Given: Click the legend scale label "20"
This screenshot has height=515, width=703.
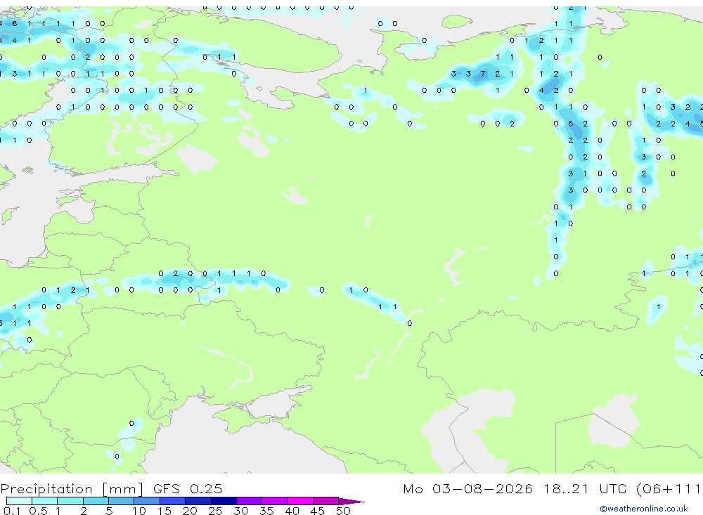Looking at the screenshot, I should pos(190,511).
